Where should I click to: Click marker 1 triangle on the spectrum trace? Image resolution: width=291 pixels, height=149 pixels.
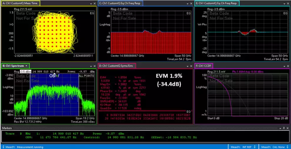(55, 74)
